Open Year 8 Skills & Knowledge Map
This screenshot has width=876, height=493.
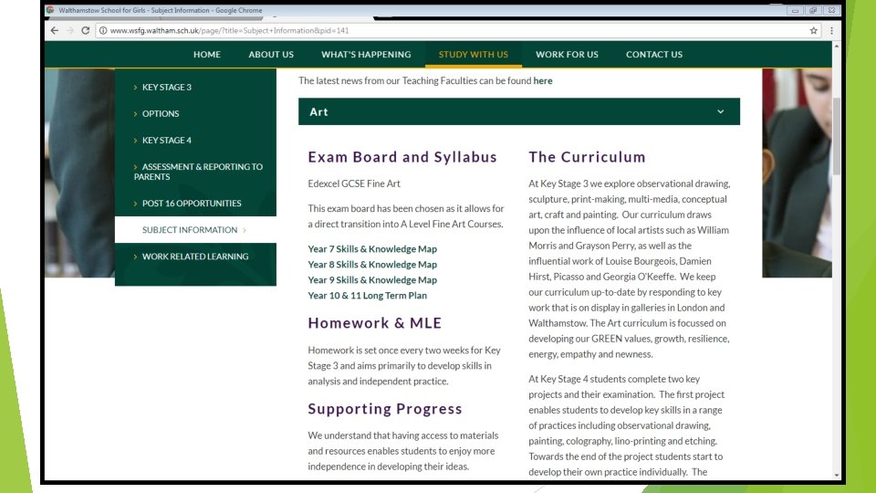point(372,265)
